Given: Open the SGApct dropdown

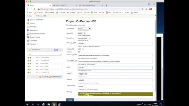Looking at the screenshot, I should [x=80, y=52].
